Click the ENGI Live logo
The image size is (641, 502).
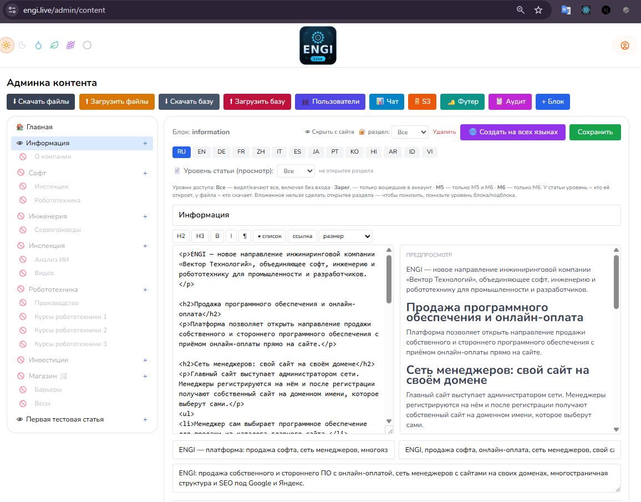click(x=318, y=45)
